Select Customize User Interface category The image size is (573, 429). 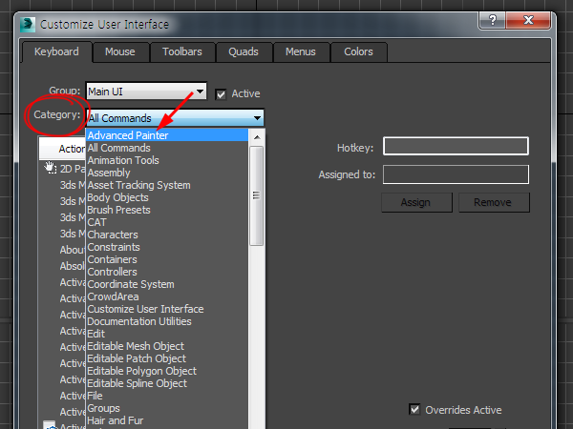pyautogui.click(x=167, y=309)
